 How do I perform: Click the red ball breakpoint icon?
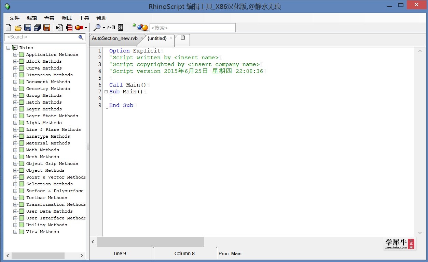(x=79, y=28)
